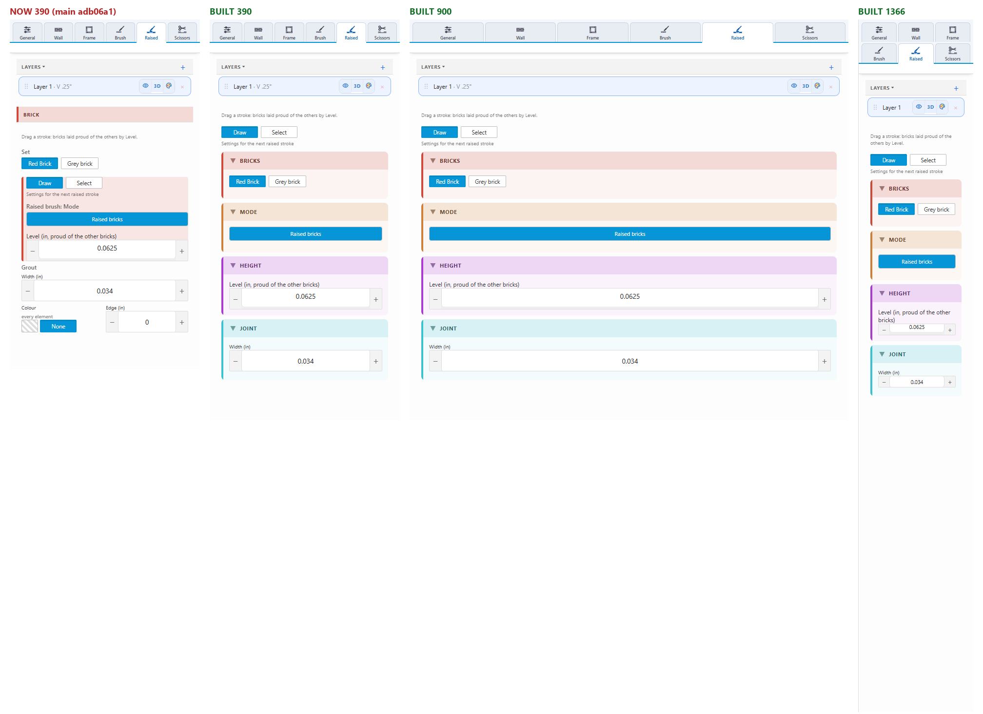Screen dimensions: 983x714
Task: Select Frame tab in NOW 390 panel
Action: point(89,32)
